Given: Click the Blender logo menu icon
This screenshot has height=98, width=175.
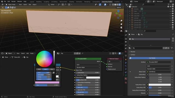Looking at the screenshot, I should [2, 2].
